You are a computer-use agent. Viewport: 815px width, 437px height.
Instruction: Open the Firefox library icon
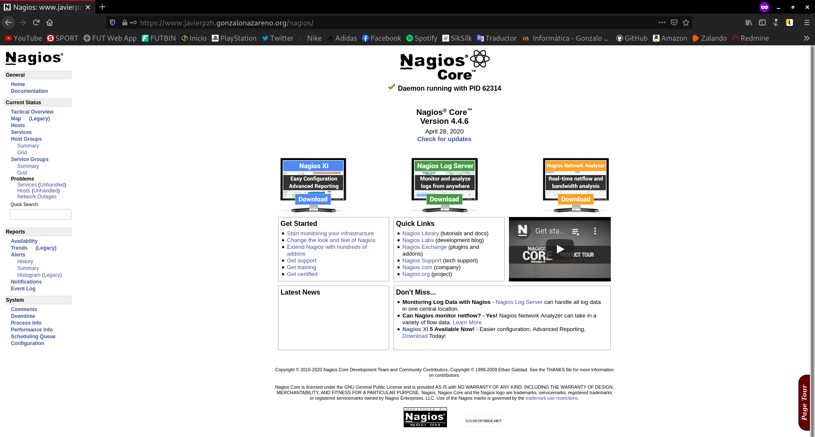[749, 22]
